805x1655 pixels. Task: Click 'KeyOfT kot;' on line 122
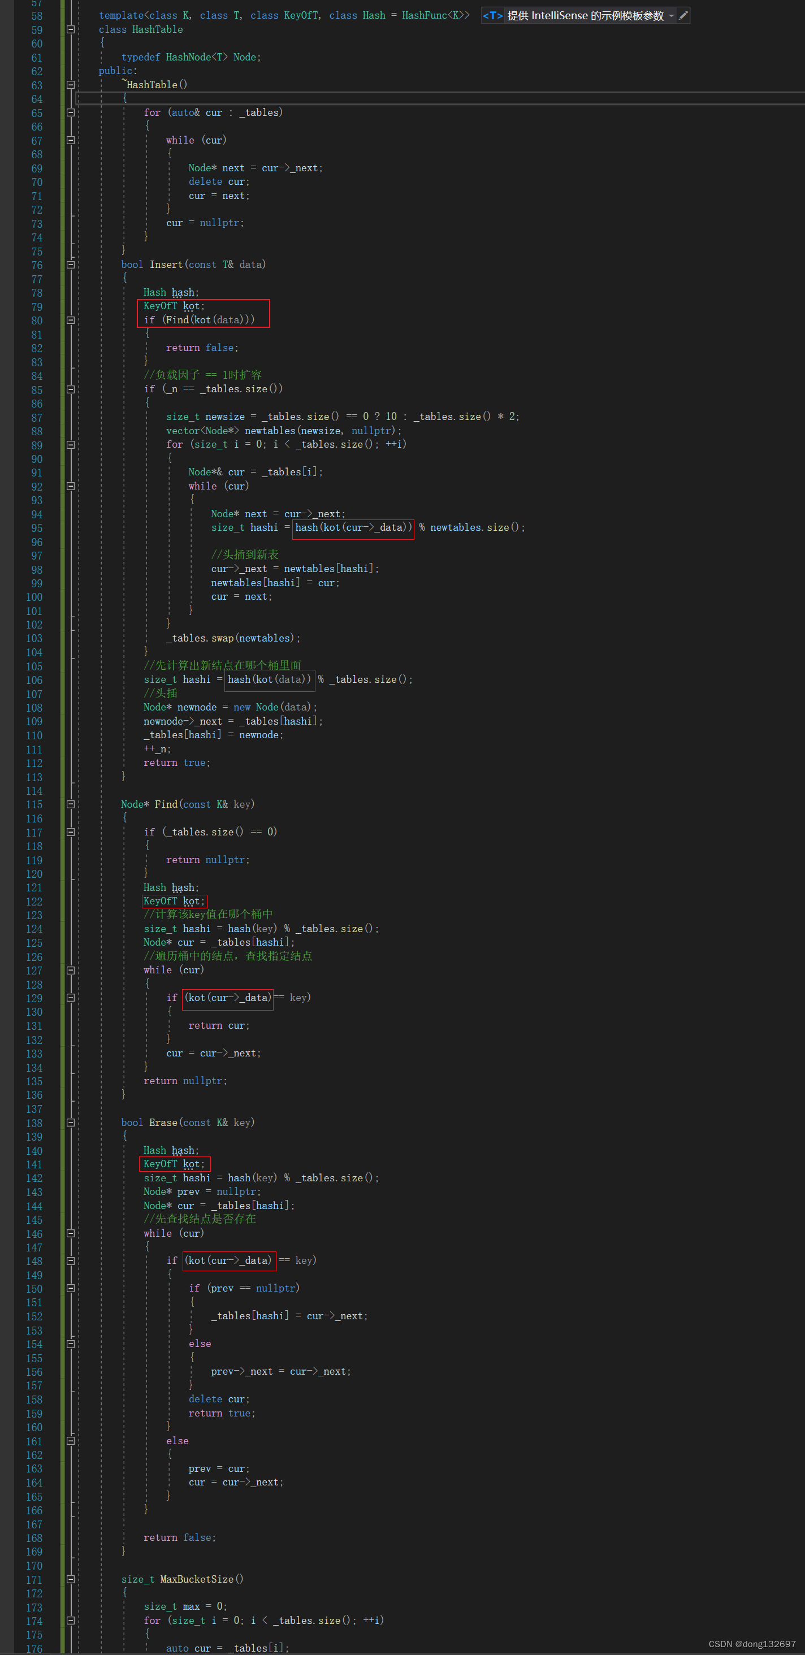(174, 902)
